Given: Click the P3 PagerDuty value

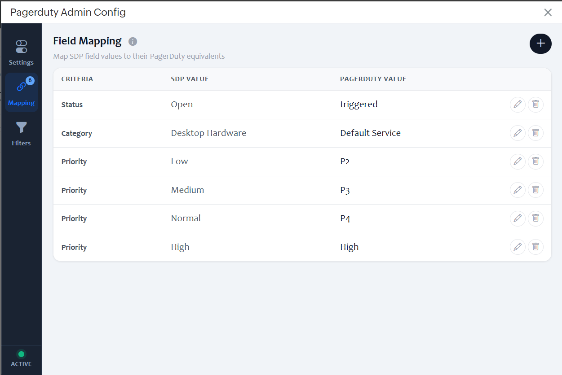Looking at the screenshot, I should (x=345, y=190).
